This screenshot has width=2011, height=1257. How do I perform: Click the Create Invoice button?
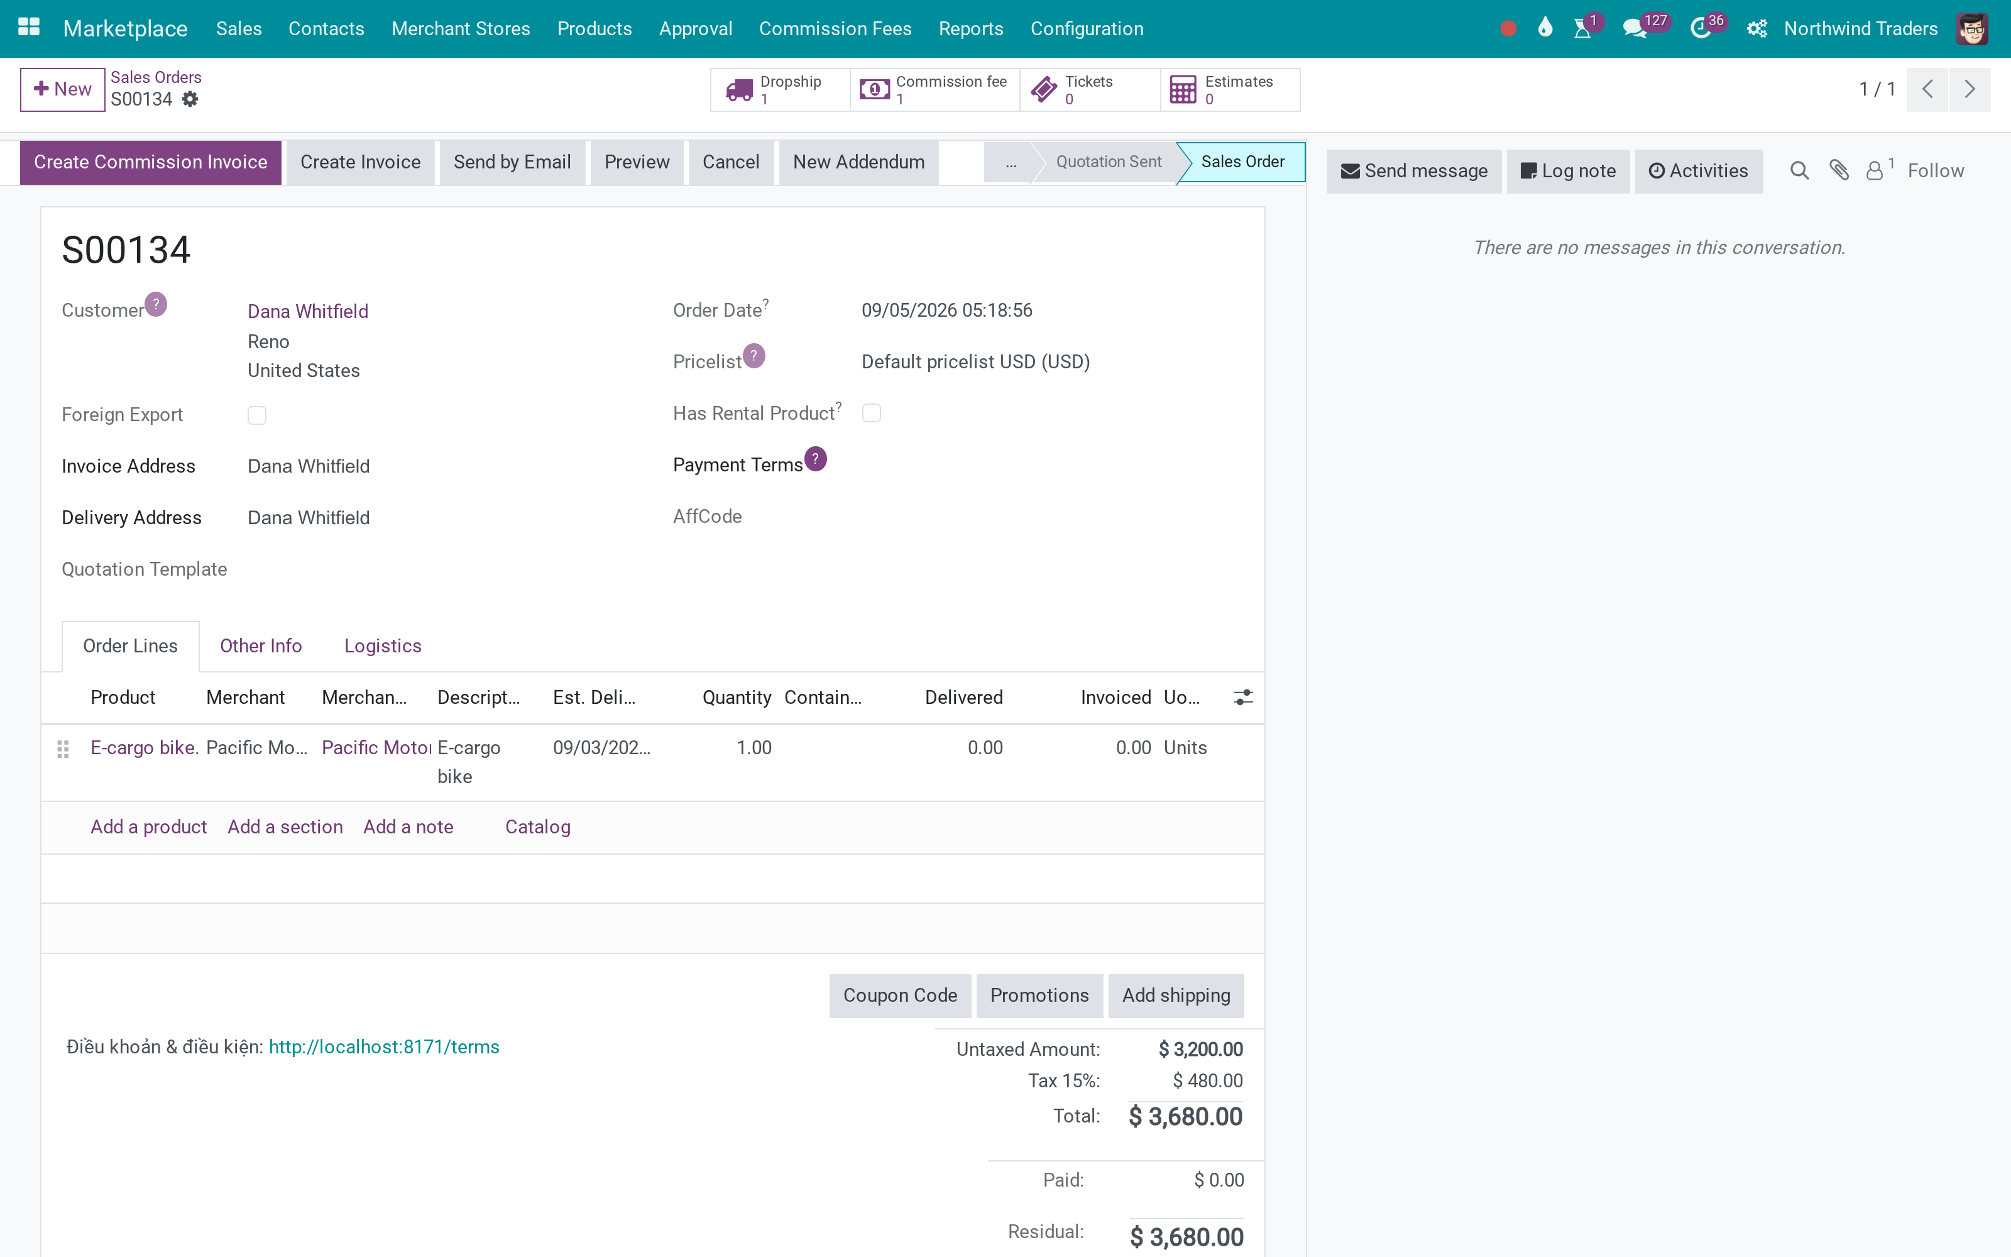361,162
